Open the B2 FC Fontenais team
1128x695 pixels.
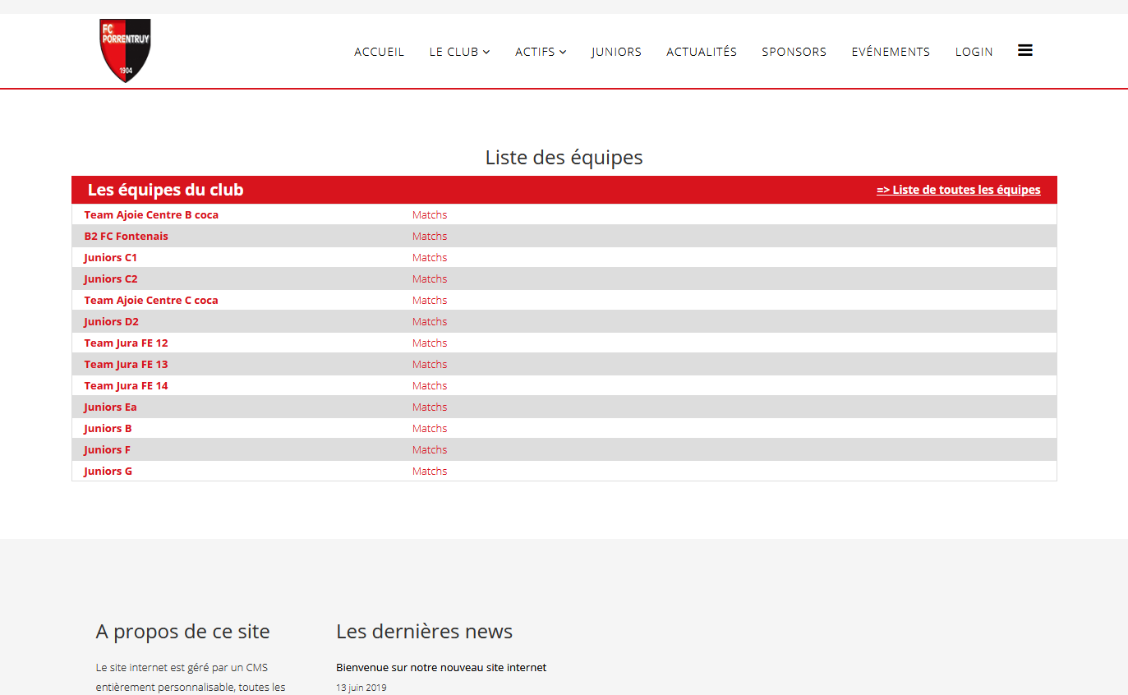coord(126,236)
